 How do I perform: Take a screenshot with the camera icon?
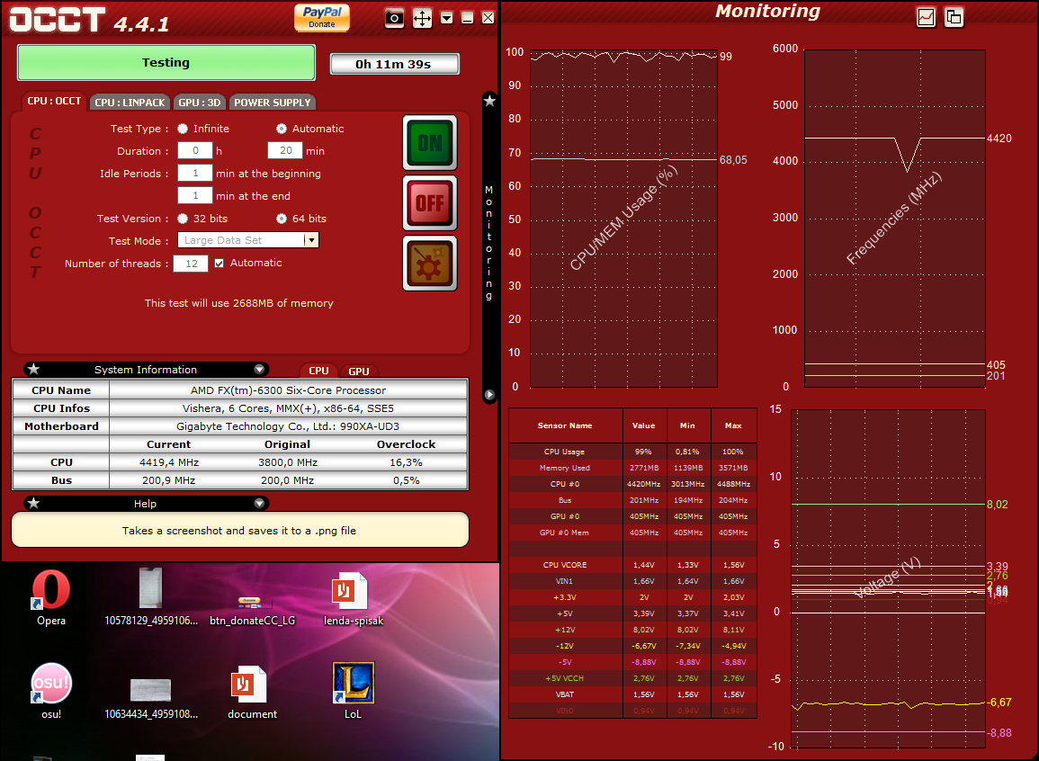(394, 18)
